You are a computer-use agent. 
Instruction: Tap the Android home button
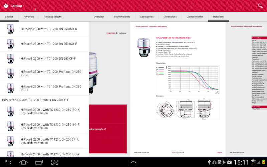click(x=23, y=162)
